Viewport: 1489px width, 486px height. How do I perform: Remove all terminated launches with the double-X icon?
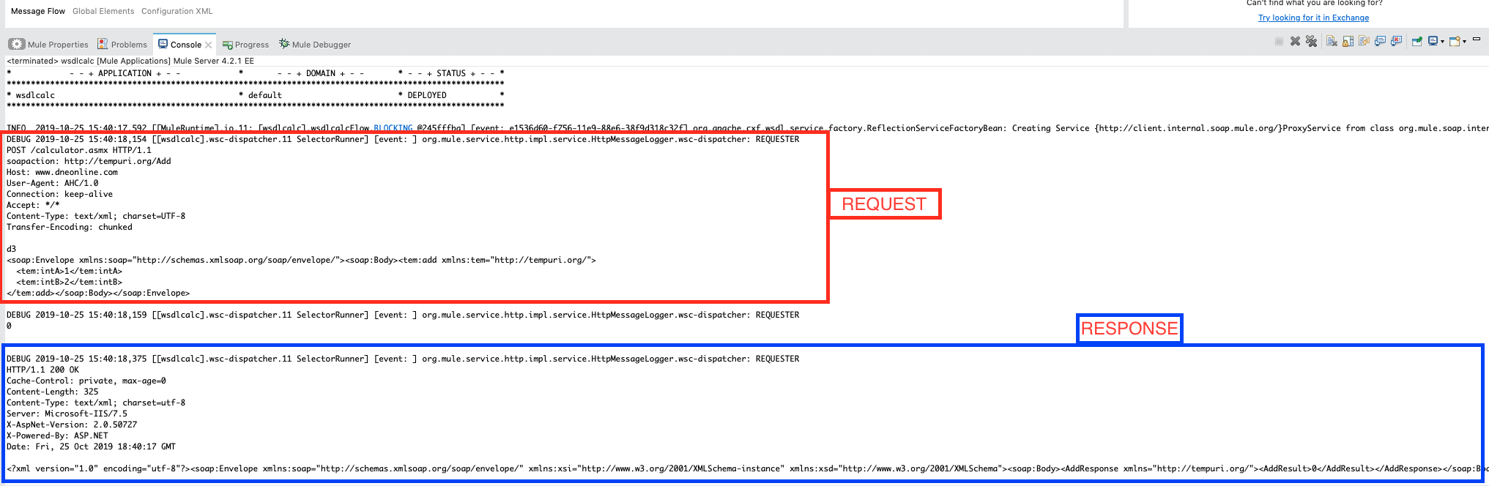(x=1311, y=41)
